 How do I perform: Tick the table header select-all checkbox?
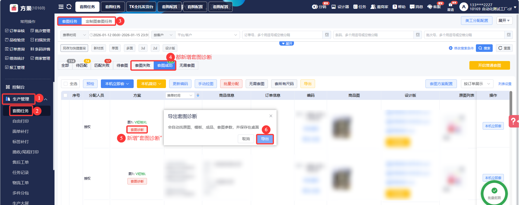[65, 95]
